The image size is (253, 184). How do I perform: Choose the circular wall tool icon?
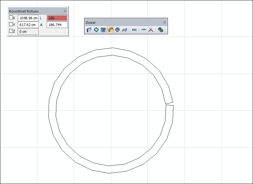click(117, 30)
